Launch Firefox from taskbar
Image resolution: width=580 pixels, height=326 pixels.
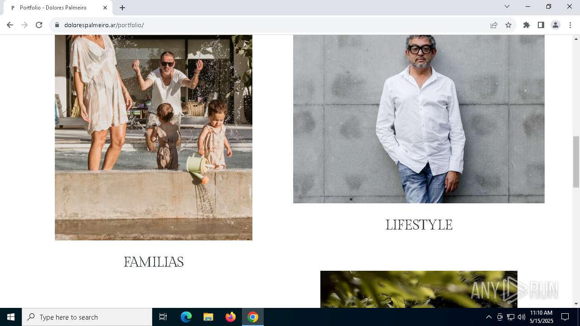pyautogui.click(x=230, y=317)
